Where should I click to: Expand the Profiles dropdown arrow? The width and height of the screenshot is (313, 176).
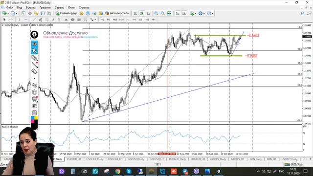[x=16, y=13]
